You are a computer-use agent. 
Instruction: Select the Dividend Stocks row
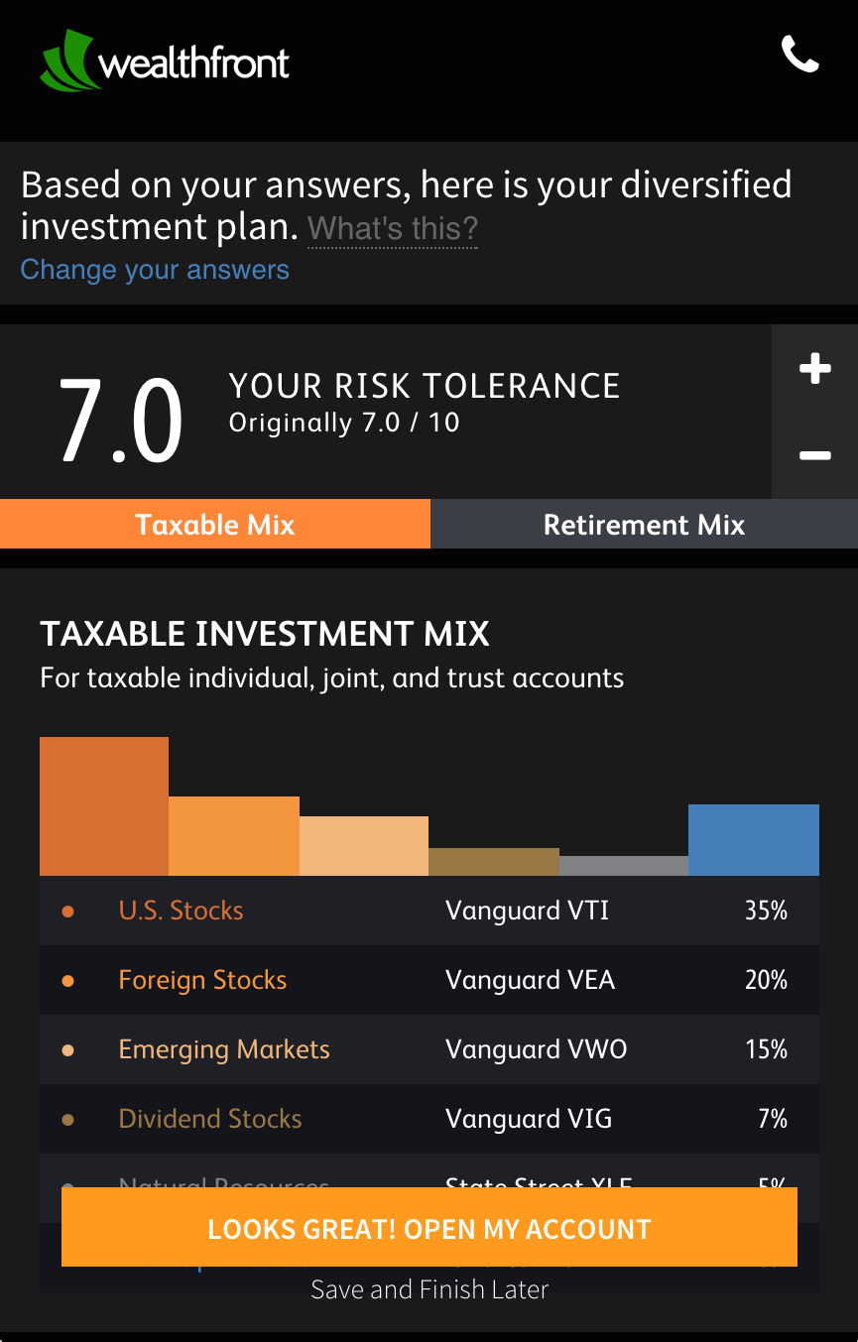point(429,1119)
